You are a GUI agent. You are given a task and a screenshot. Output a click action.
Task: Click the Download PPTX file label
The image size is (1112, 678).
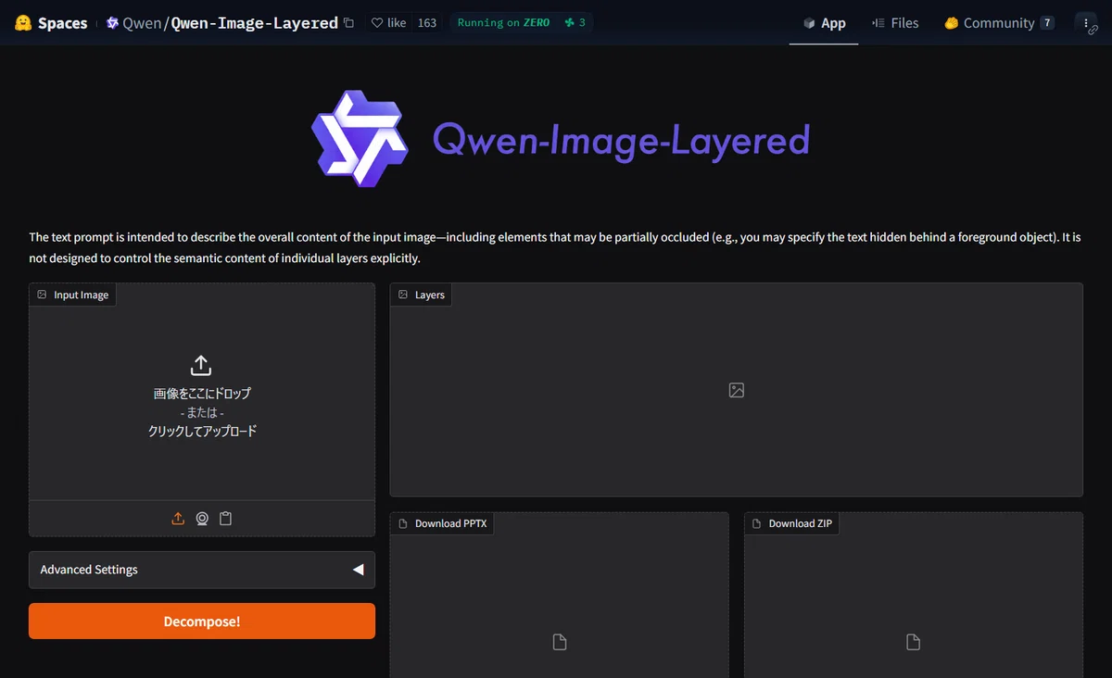click(x=443, y=523)
